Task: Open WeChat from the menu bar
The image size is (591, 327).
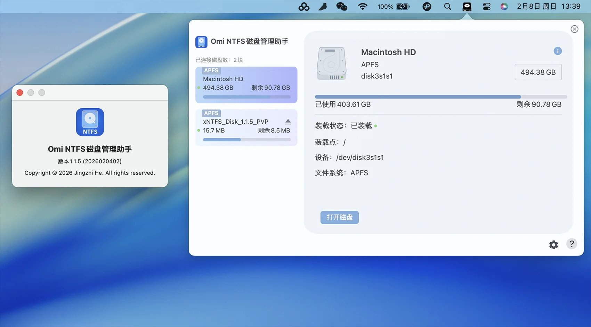Action: point(341,7)
